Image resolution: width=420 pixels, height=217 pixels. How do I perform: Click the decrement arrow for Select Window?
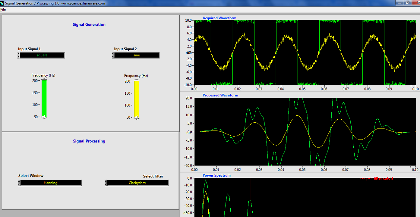(19, 184)
